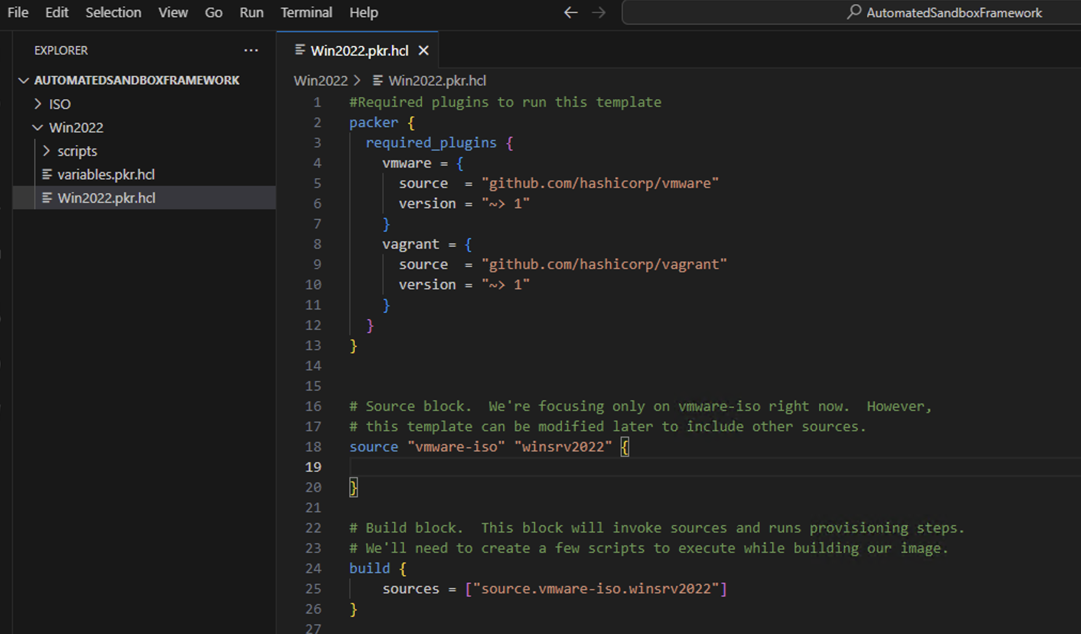This screenshot has height=634, width=1081.
Task: Click the sources array string on line 25
Action: coord(596,589)
